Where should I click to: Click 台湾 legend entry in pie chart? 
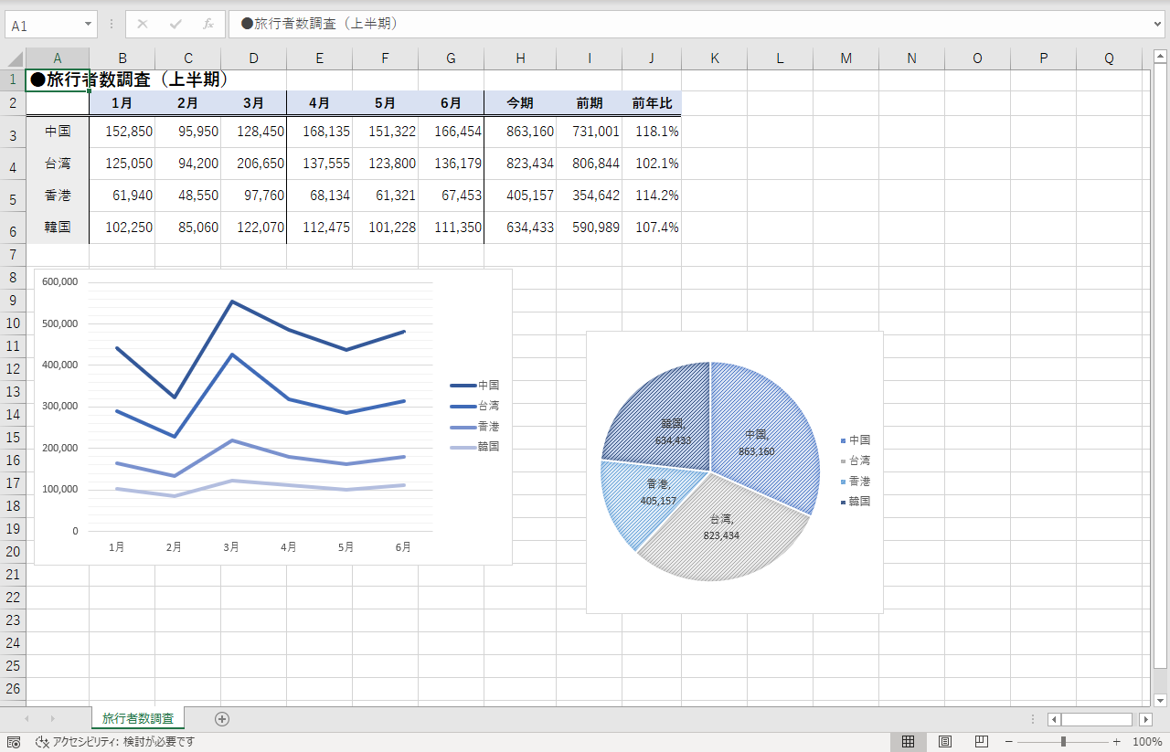[x=856, y=461]
